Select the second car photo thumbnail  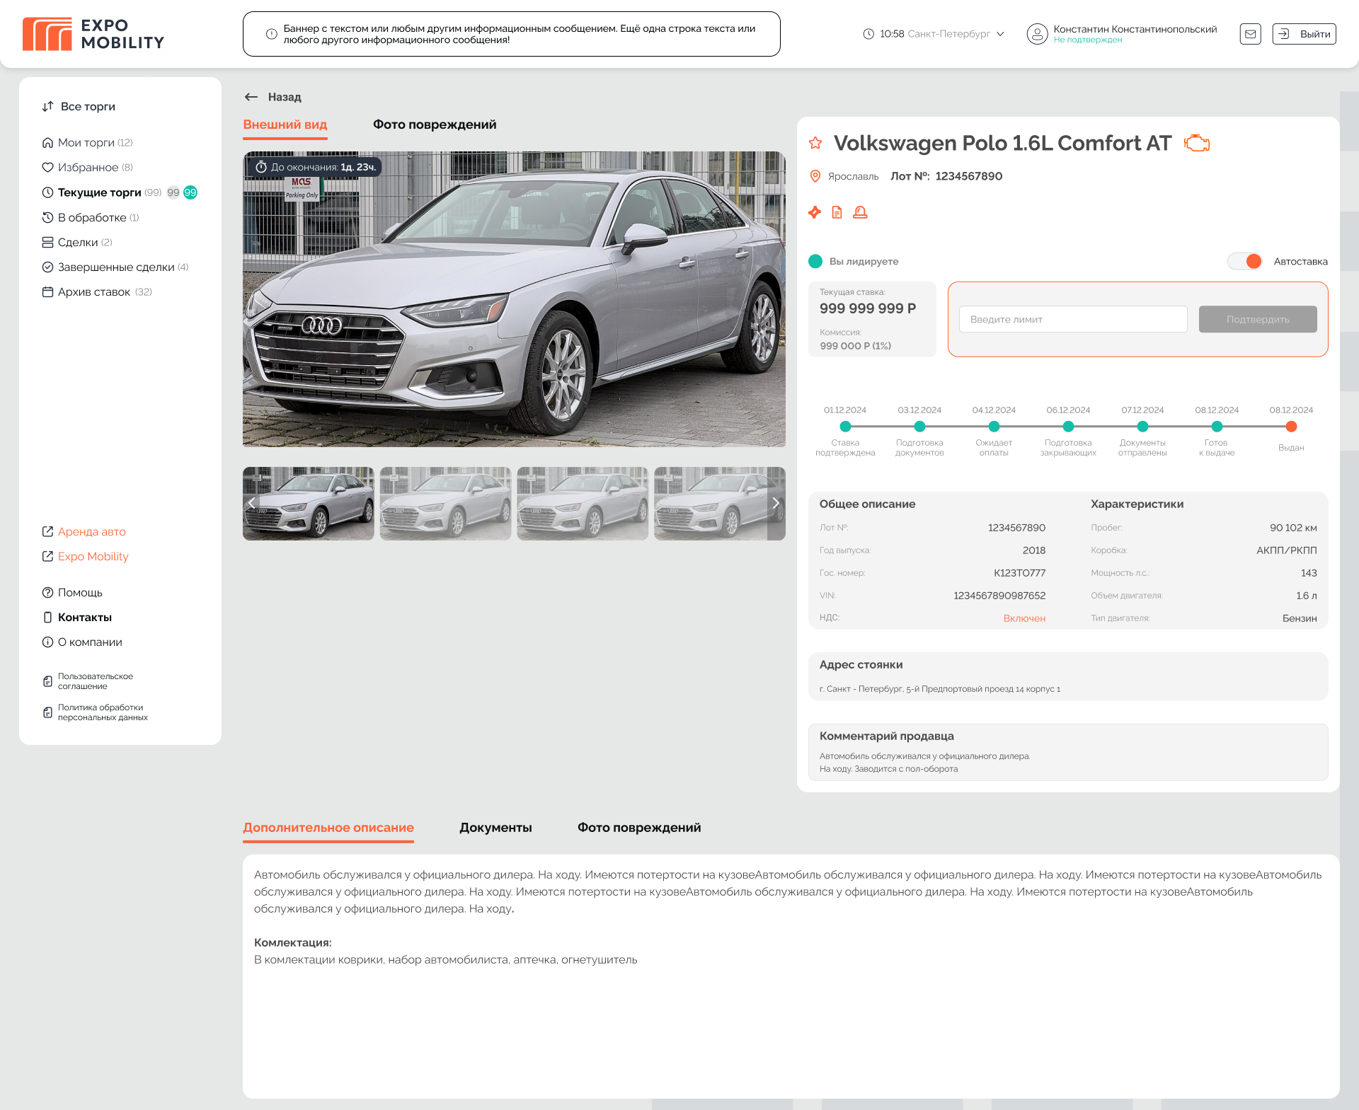(x=445, y=503)
